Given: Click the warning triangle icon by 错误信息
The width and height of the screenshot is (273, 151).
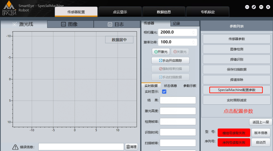Looking at the screenshot, I should [x=15, y=147].
